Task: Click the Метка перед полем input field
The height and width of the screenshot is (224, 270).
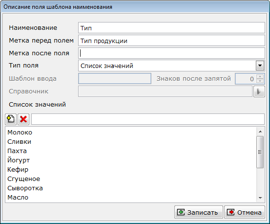Action: pos(171,41)
